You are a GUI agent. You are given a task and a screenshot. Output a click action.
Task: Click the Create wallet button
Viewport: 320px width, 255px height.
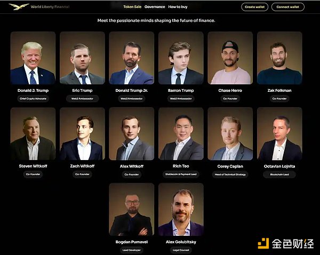tap(255, 7)
